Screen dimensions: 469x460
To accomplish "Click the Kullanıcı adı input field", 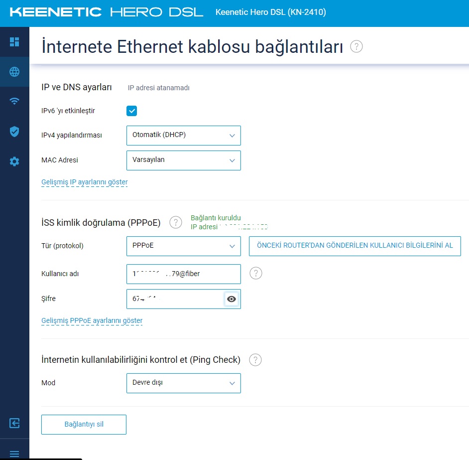I will coord(184,274).
